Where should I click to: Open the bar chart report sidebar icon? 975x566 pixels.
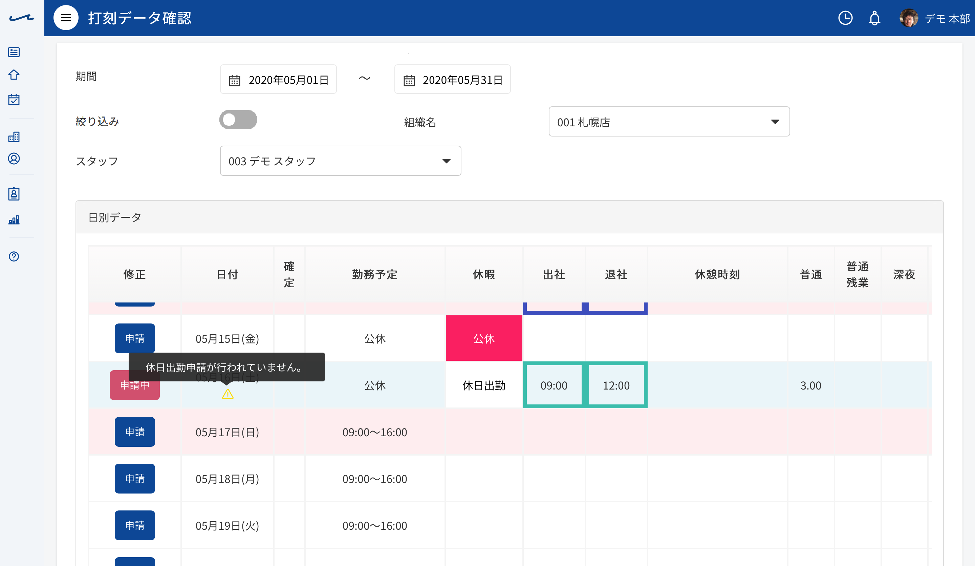[14, 219]
